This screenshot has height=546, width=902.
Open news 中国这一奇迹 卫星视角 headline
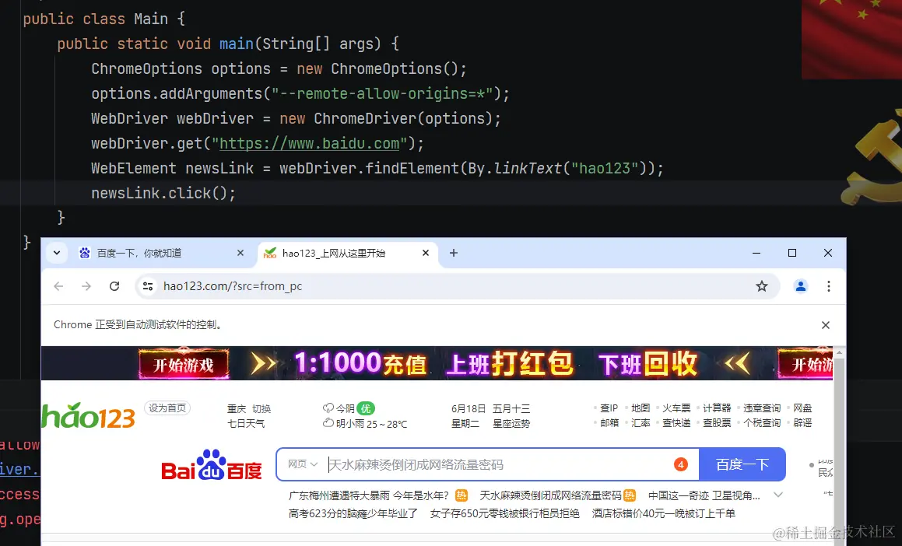(704, 495)
